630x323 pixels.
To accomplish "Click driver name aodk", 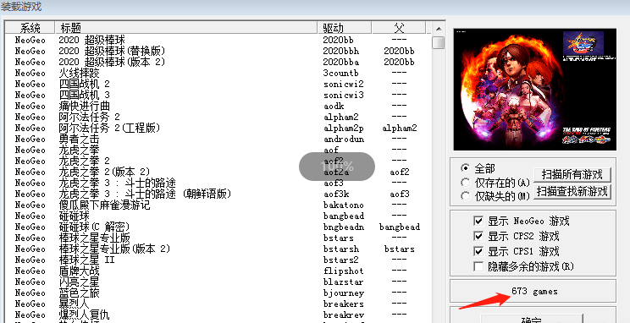I will pos(334,106).
